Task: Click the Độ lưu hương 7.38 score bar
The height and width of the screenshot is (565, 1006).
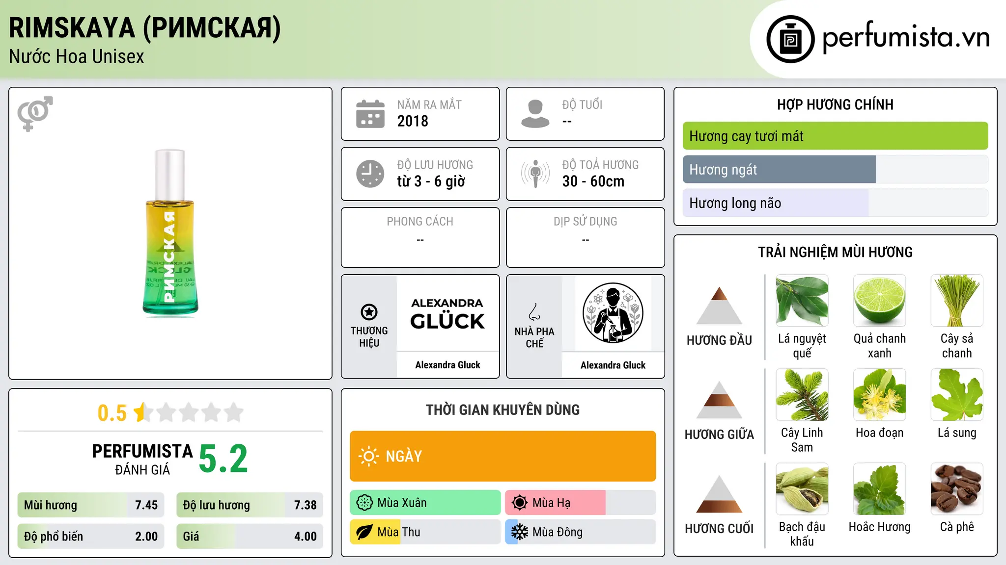Action: tap(250, 505)
